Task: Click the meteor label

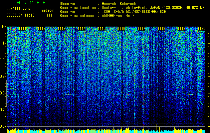Action: [x=47, y=10]
